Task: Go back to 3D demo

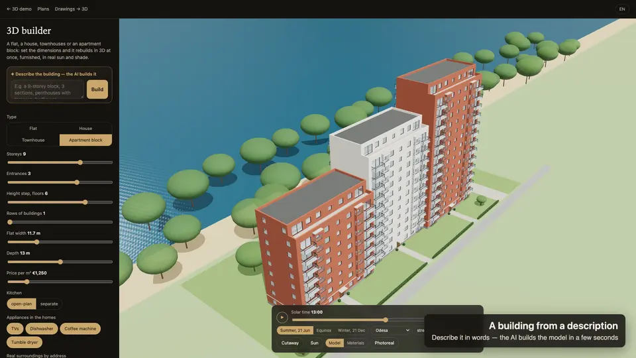Action: (x=19, y=9)
